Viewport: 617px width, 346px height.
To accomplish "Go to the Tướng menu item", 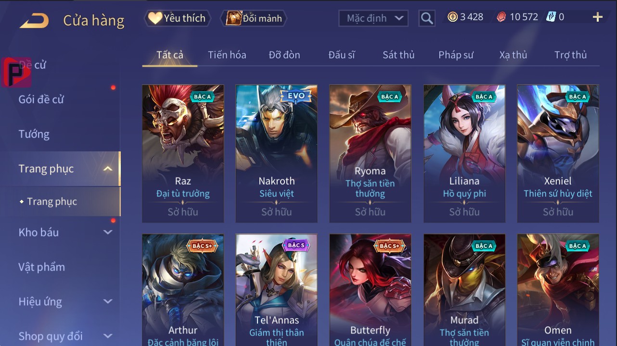I will (34, 134).
